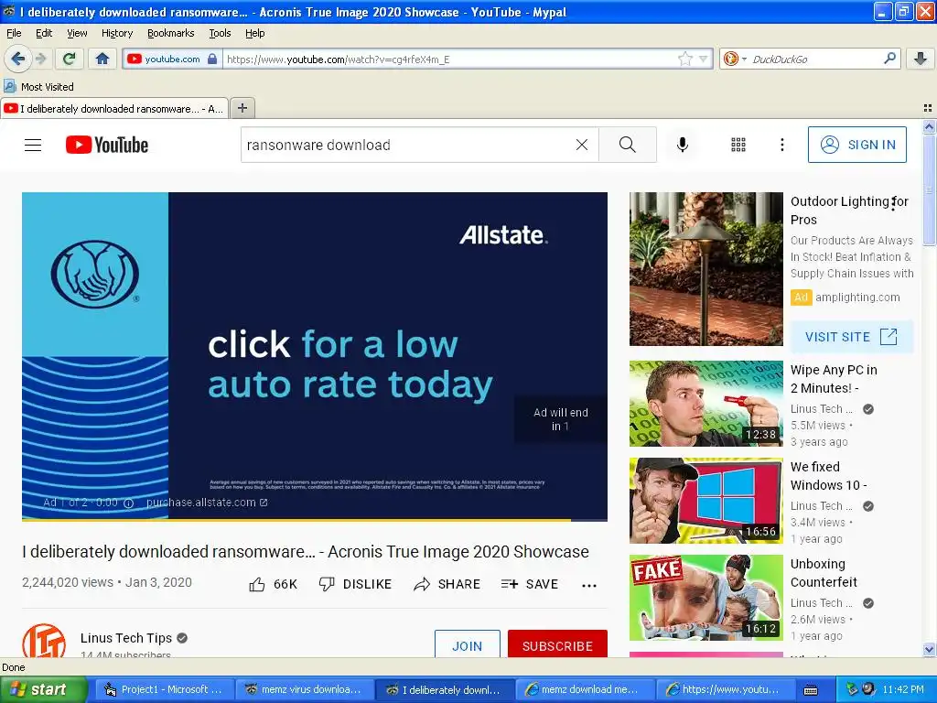Click the page scrollbar down arrow

929,649
